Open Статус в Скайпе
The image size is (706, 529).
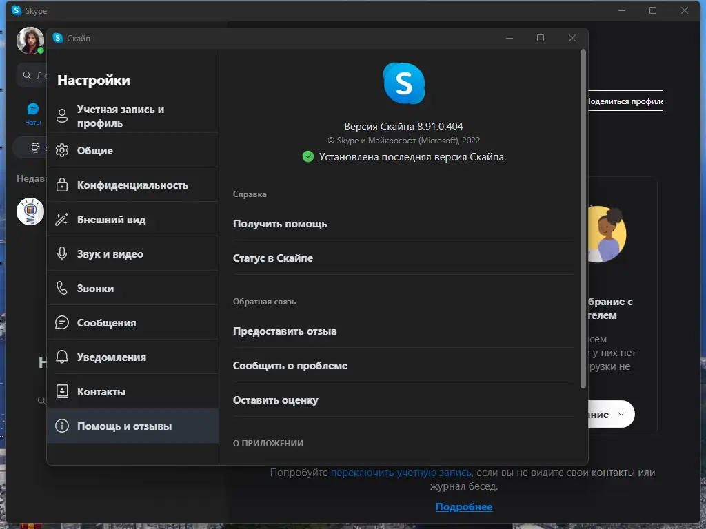pos(274,258)
